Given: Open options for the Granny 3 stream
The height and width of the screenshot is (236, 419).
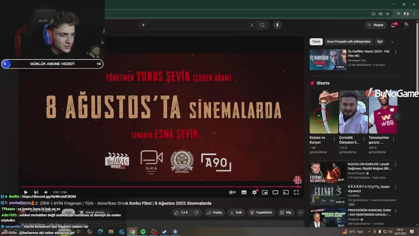Looking at the screenshot, I should tap(395, 187).
